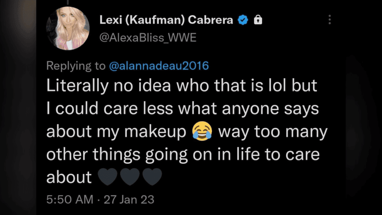382x215 pixels.
Task: Click the @AlexaBliss_WWE handle
Action: point(148,38)
